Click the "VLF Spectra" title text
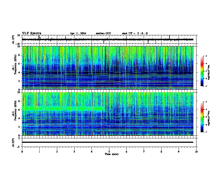The width and height of the screenshot is (221, 170). click(32, 33)
